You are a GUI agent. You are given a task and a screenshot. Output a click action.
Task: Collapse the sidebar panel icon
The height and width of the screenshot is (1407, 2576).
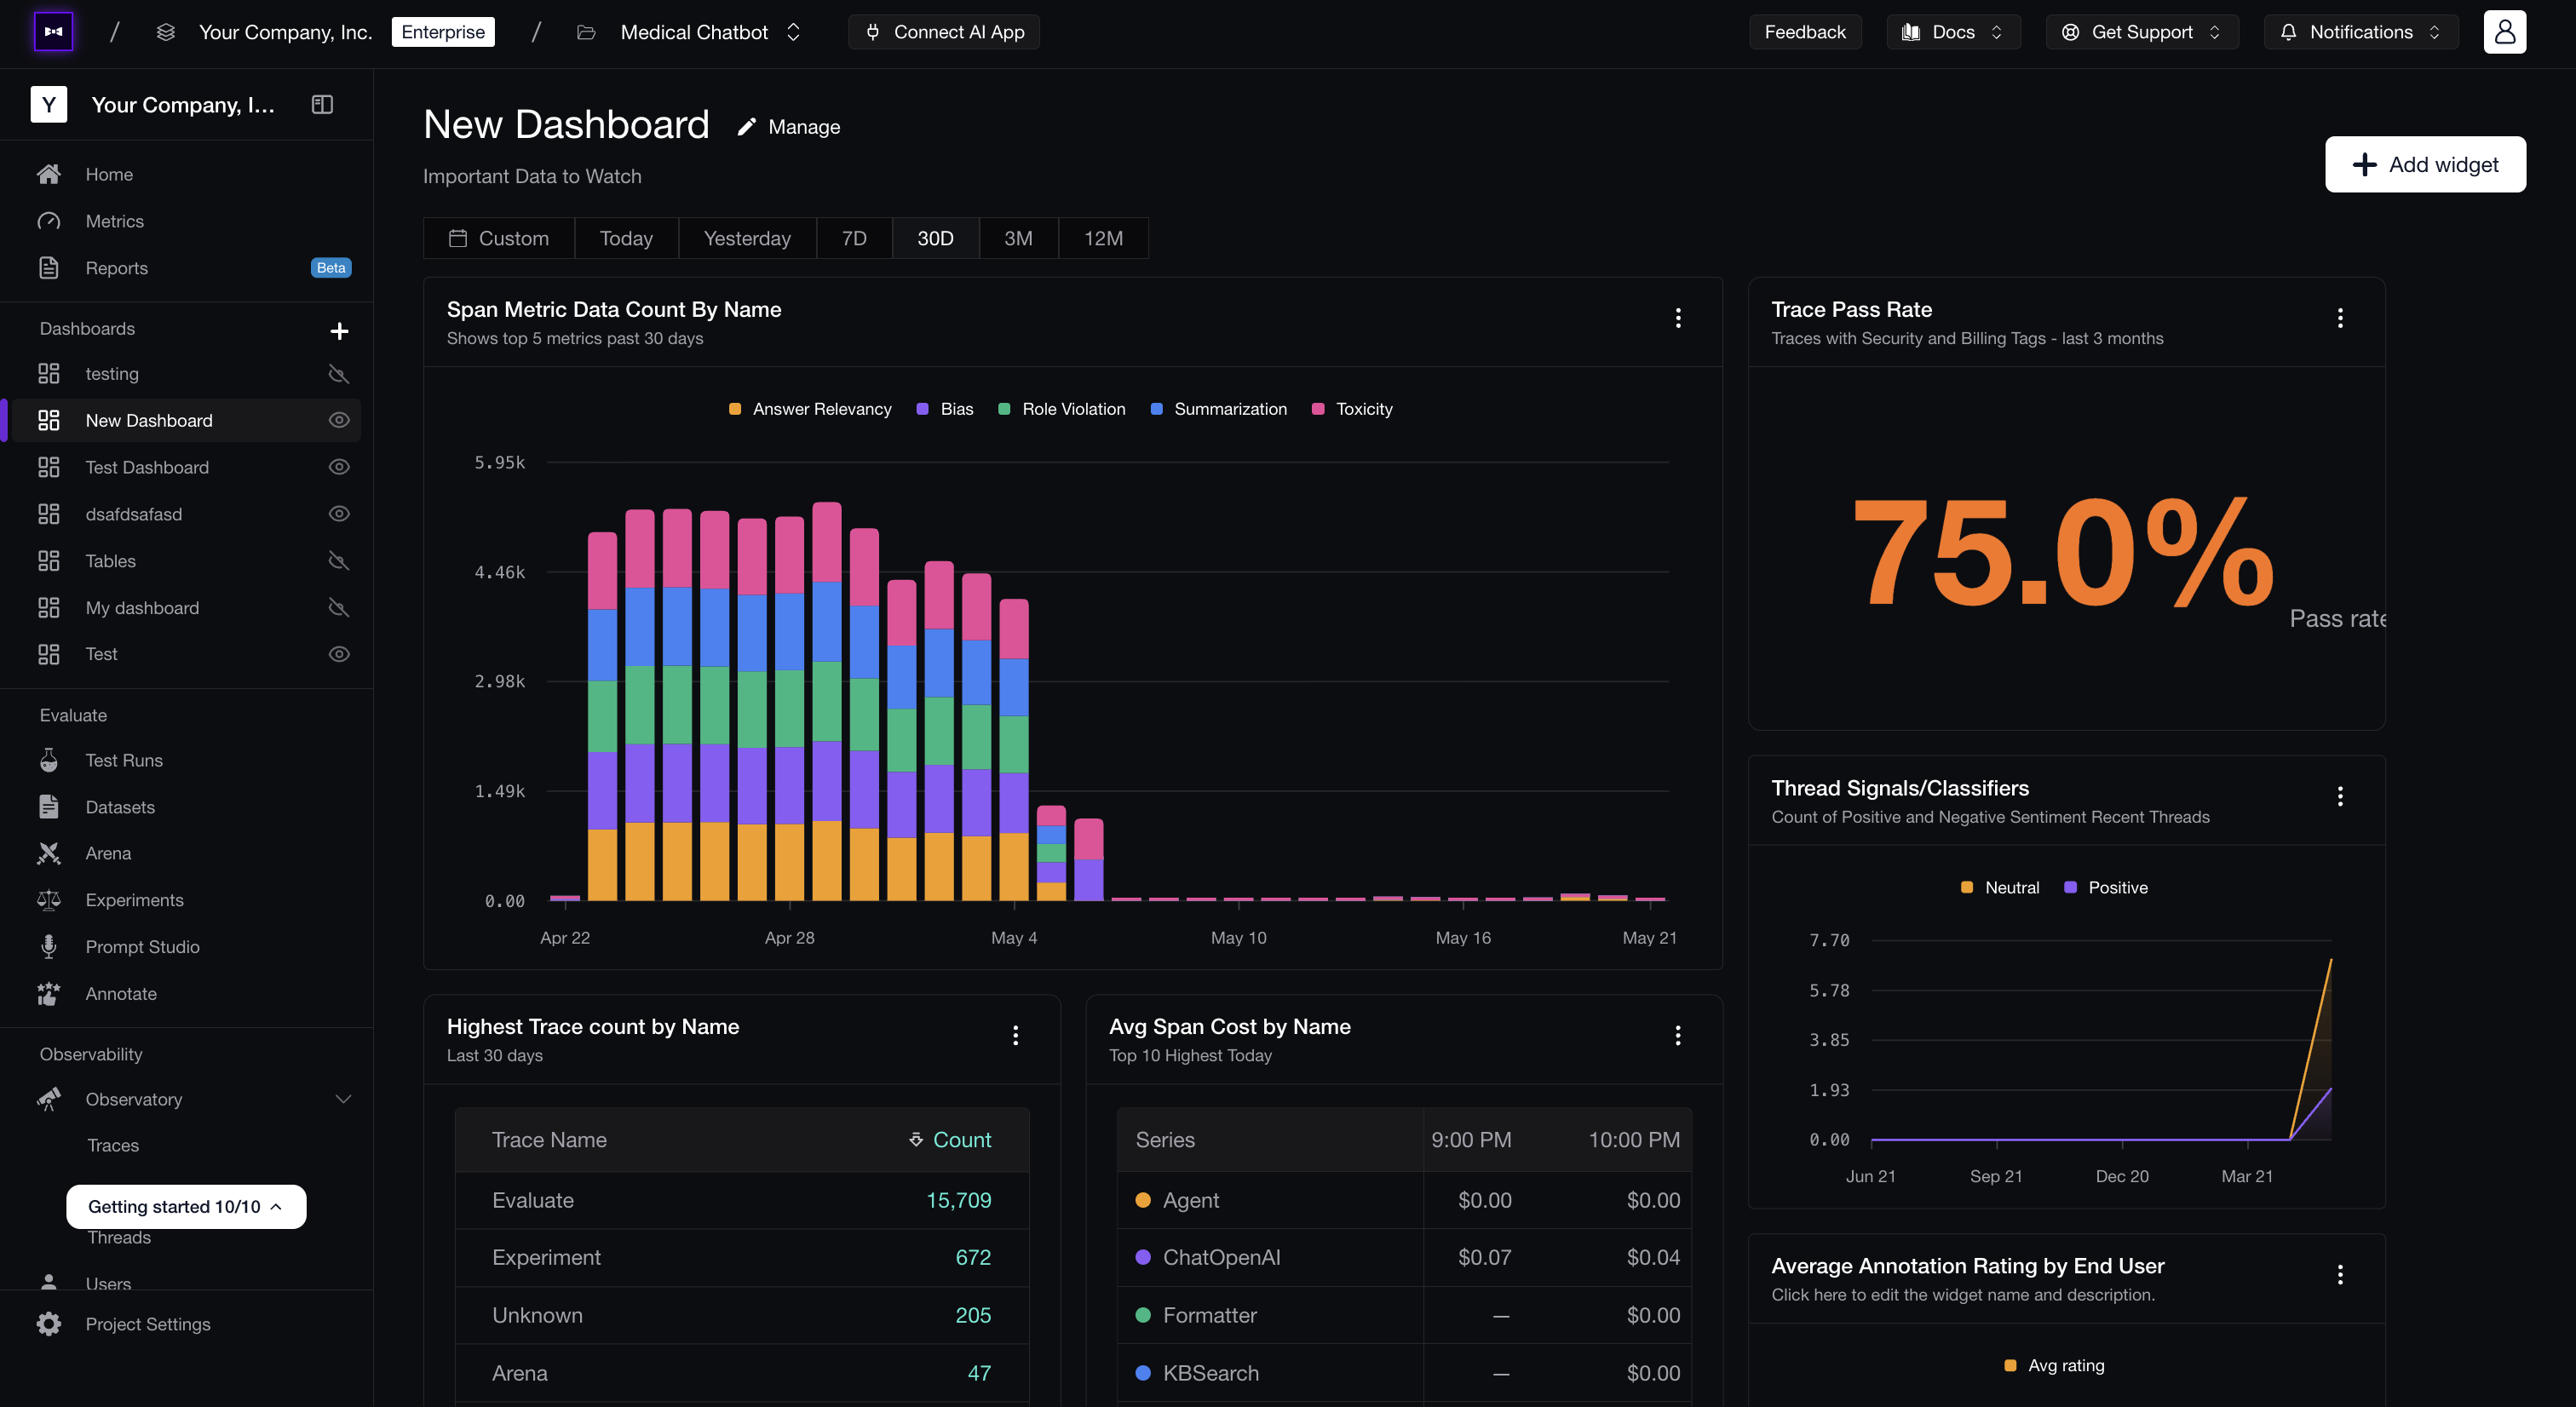click(322, 104)
